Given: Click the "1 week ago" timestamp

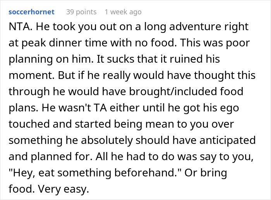Looking at the screenshot, I should pyautogui.click(x=123, y=12).
